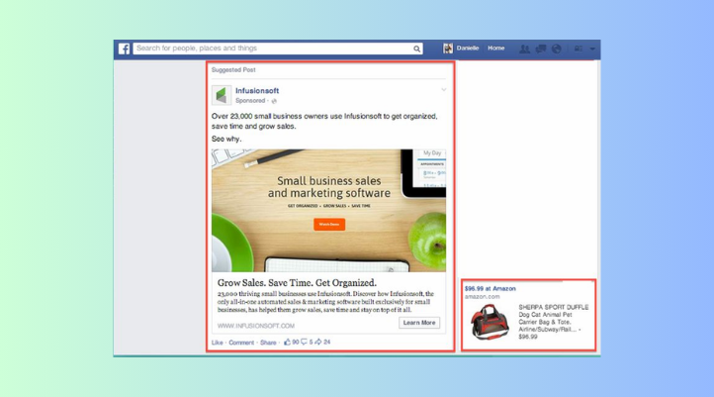Click the Infusionsoft page logo
The image size is (714, 397).
point(222,95)
